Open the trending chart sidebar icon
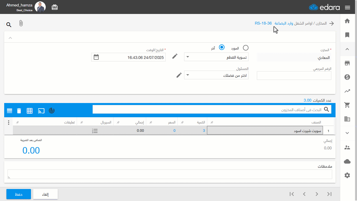 (x=347, y=91)
